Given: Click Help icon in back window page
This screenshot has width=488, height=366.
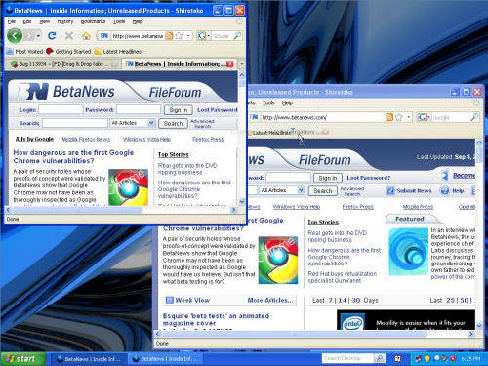Looking at the screenshot, I should 444,191.
